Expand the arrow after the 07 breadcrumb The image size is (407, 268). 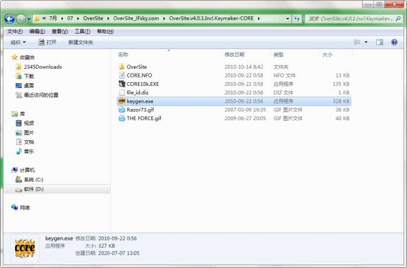78,19
